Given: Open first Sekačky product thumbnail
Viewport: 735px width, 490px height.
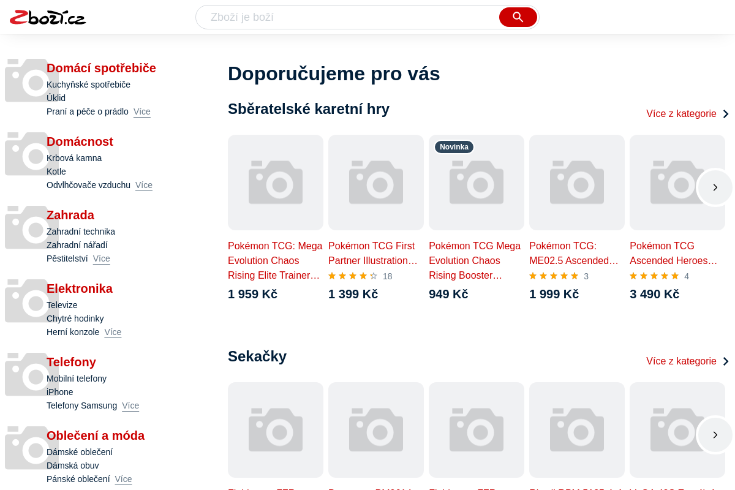Looking at the screenshot, I should tap(276, 430).
